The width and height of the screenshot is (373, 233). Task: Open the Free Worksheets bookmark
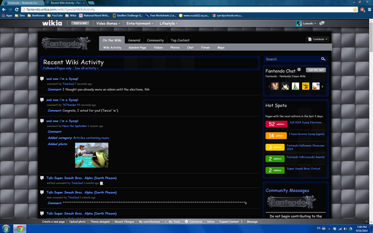161,15
